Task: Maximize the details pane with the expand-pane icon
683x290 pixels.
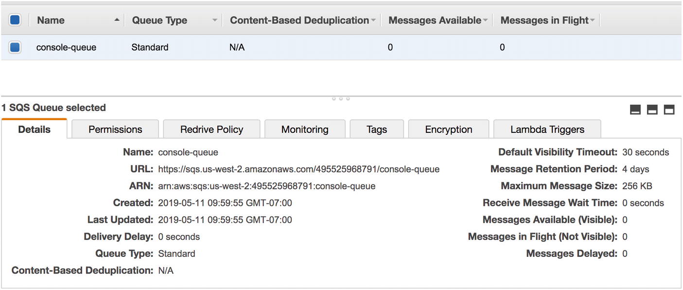Action: point(669,110)
